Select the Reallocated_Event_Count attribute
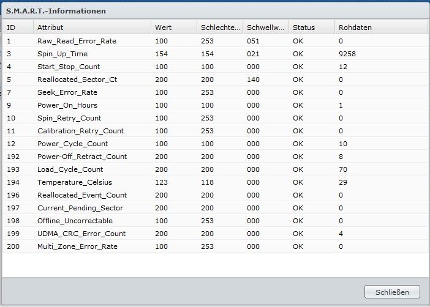This screenshot has width=430, height=307. point(82,195)
